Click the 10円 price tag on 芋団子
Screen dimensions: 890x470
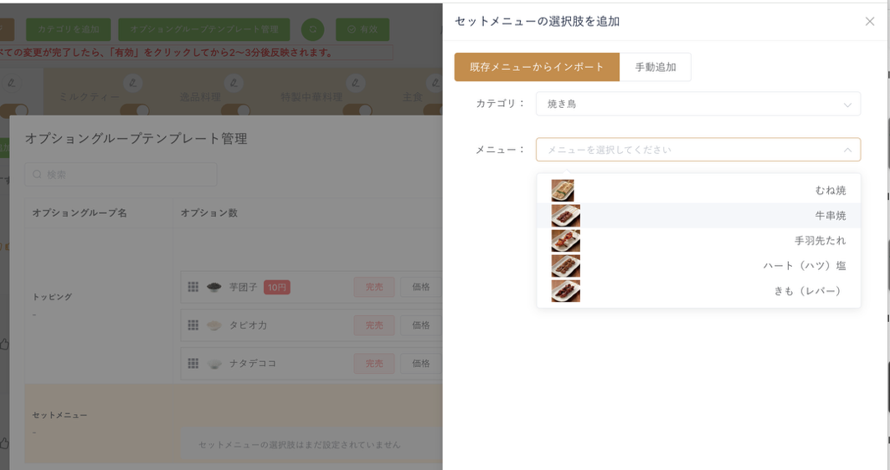coord(277,288)
